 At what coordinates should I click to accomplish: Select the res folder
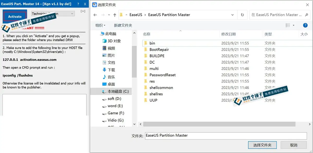152,81
